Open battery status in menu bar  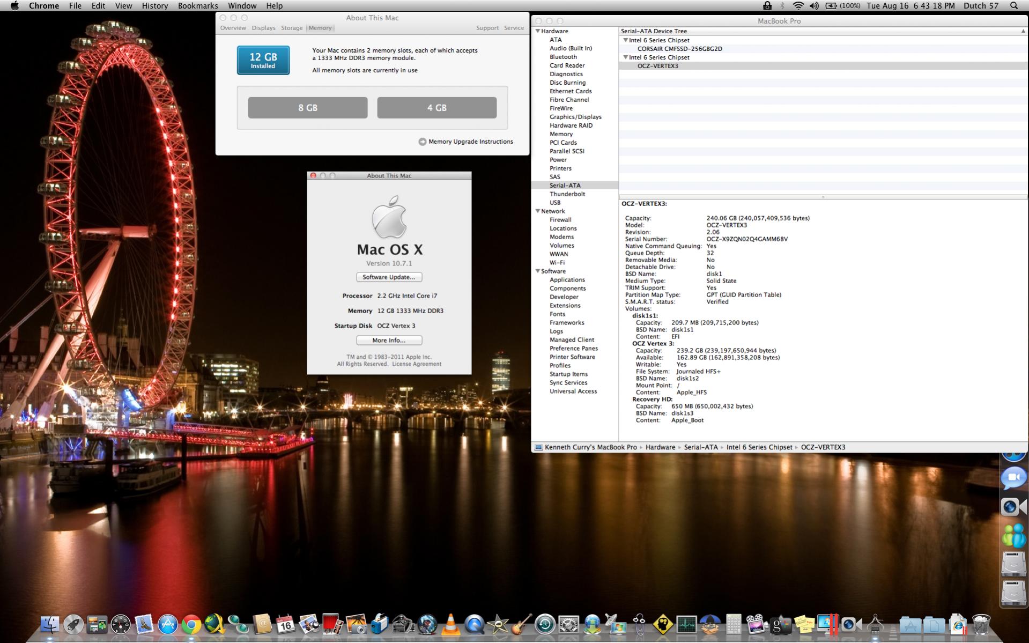pyautogui.click(x=842, y=5)
